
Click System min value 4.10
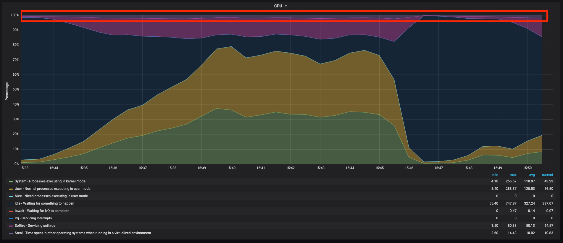click(x=495, y=181)
